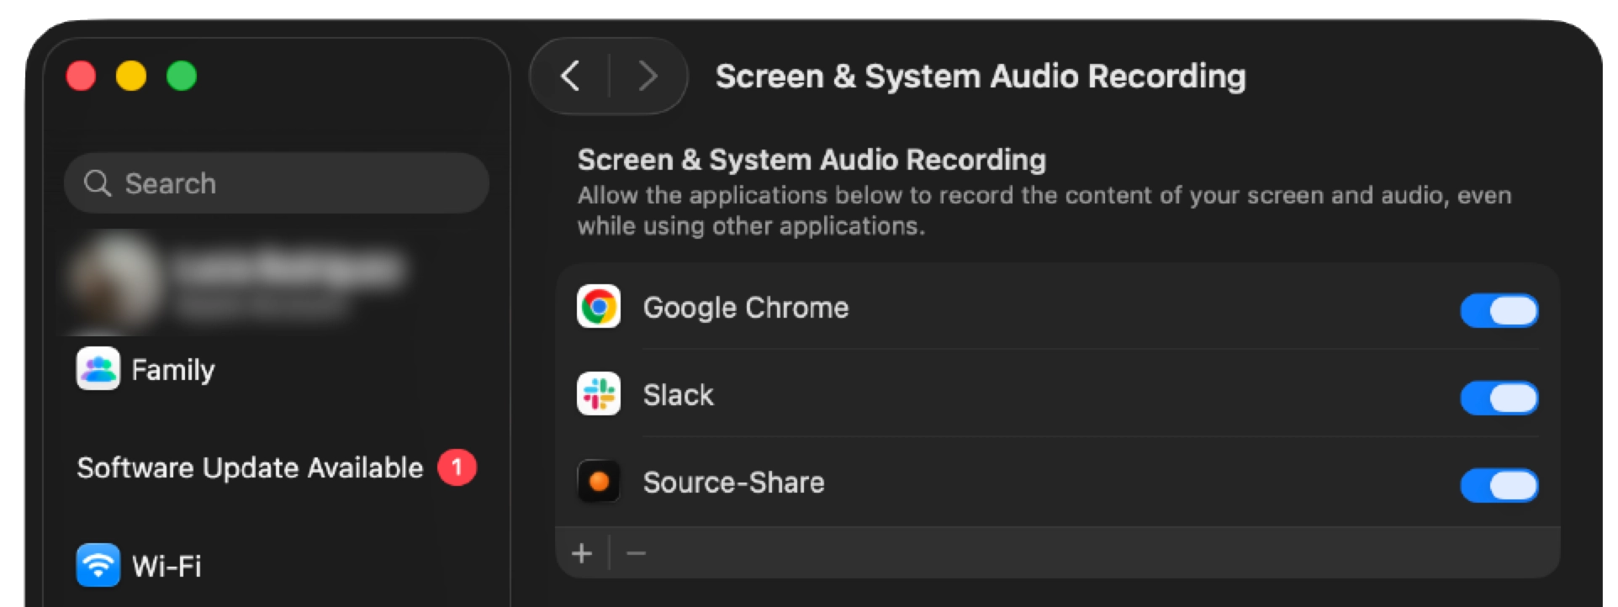Open Family settings in sidebar
Image resolution: width=1618 pixels, height=607 pixels.
click(172, 370)
